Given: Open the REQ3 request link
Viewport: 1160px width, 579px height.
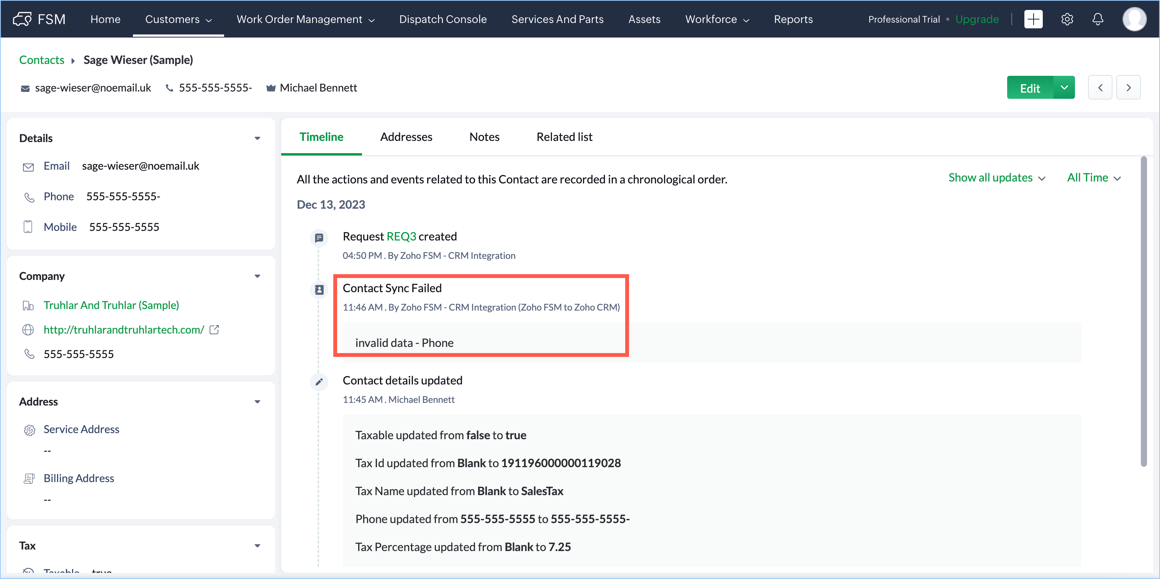Looking at the screenshot, I should point(401,236).
